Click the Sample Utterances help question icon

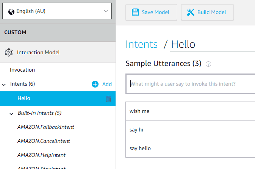tap(208, 64)
